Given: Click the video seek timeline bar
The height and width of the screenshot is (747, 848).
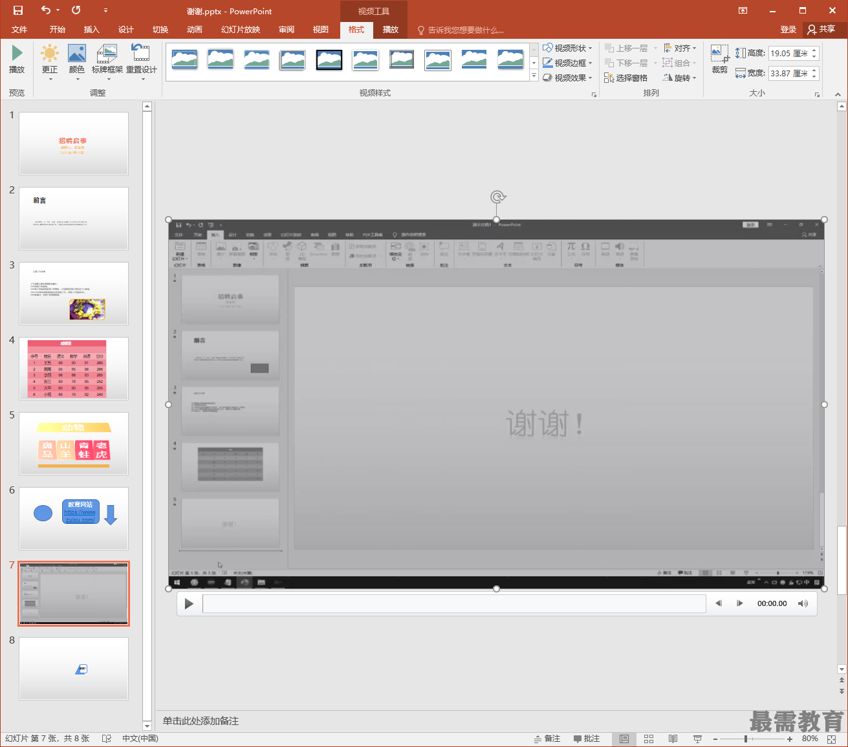Looking at the screenshot, I should (x=454, y=603).
